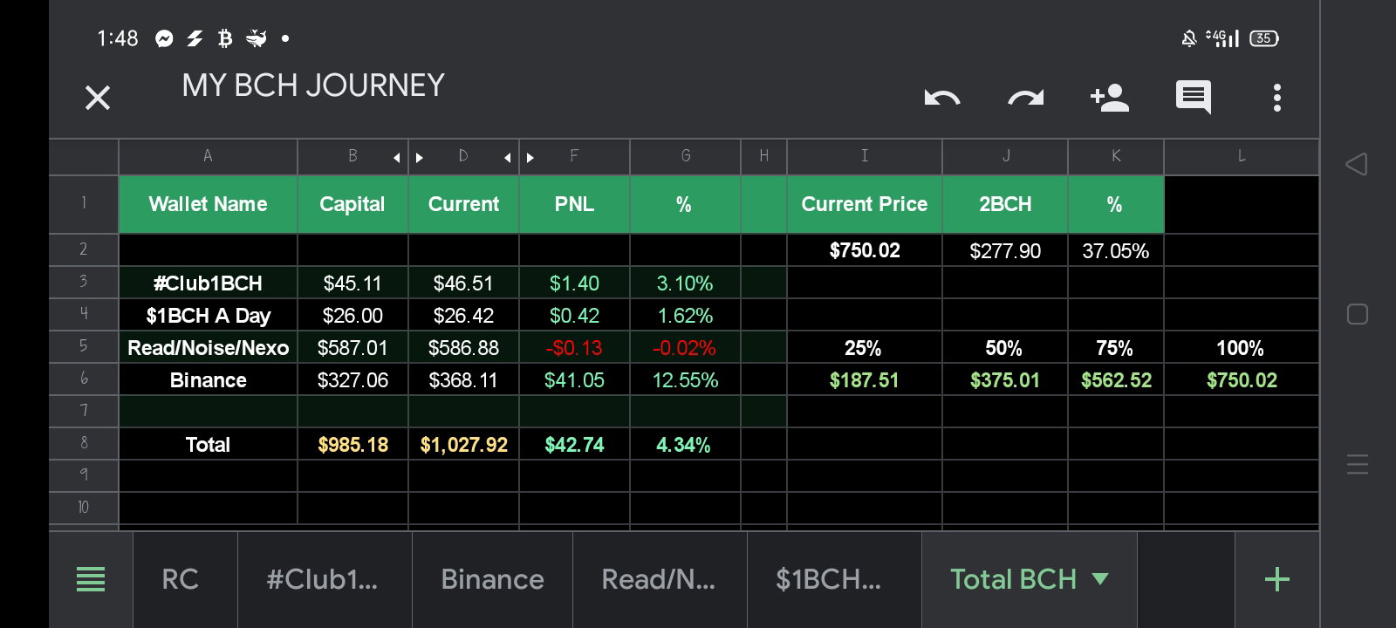Open the all sheets list icon
Image resolution: width=1396 pixels, height=628 pixels.
[91, 579]
